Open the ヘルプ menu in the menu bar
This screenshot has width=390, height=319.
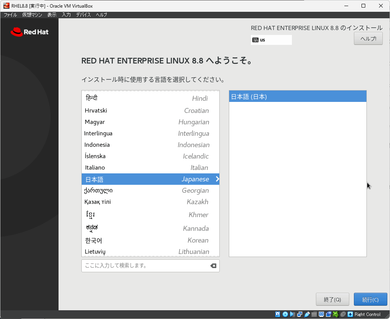tap(101, 15)
